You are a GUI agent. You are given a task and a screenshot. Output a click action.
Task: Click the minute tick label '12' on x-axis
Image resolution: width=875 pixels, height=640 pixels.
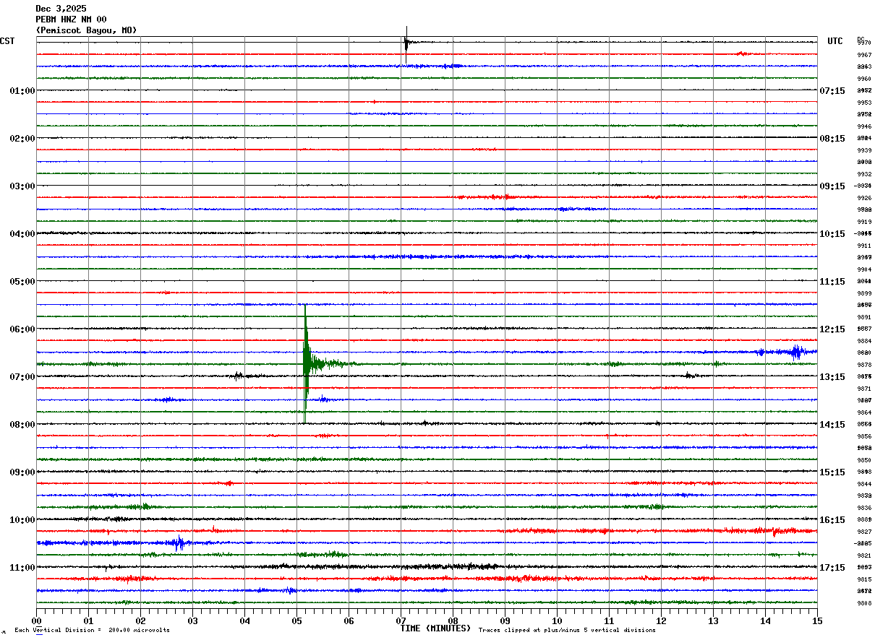661,620
